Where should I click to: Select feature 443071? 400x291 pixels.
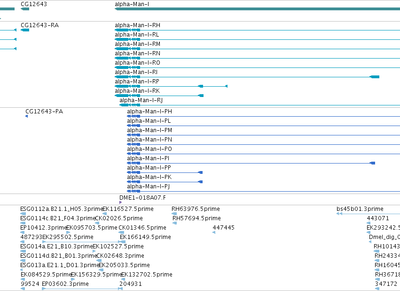[x=378, y=218]
